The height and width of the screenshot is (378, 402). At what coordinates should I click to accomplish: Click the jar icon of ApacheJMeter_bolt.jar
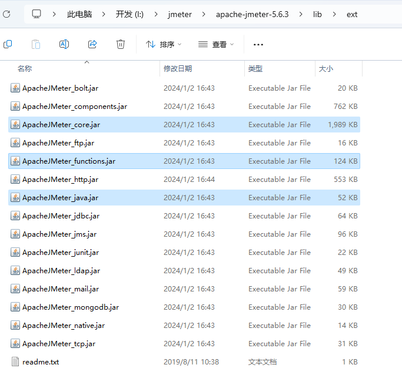pos(15,88)
